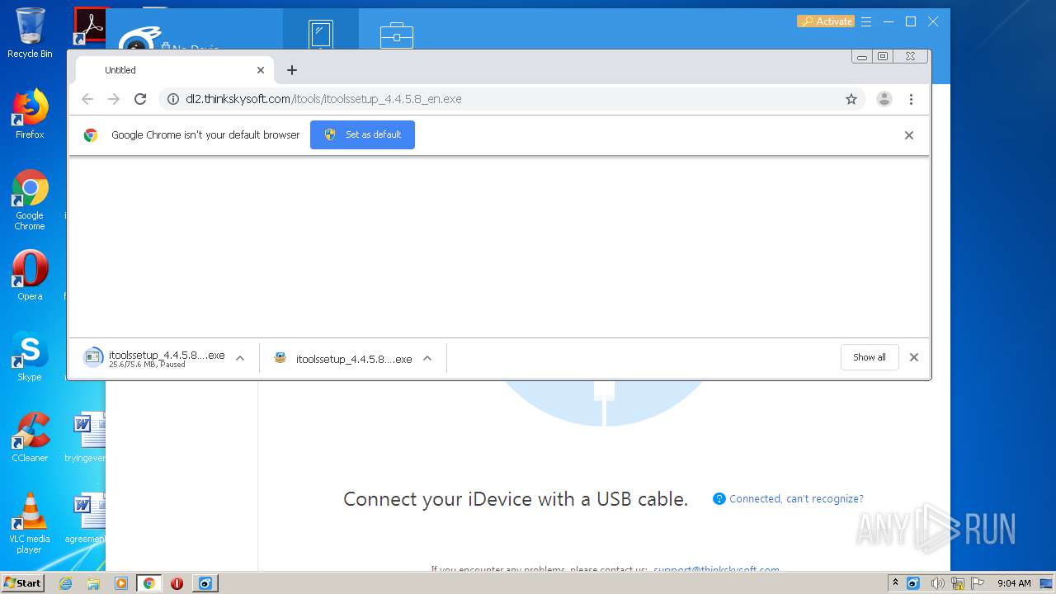This screenshot has height=594, width=1056.
Task: Open Windows Media Player taskbar icon
Action: click(x=120, y=583)
